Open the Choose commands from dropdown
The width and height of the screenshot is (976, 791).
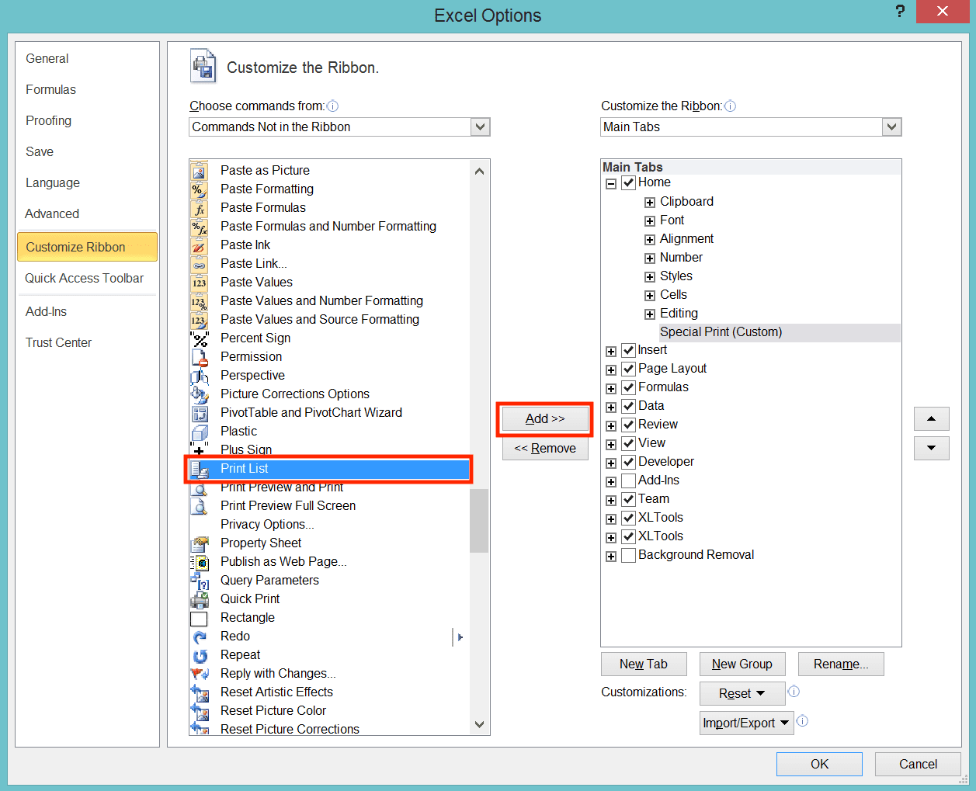[481, 127]
